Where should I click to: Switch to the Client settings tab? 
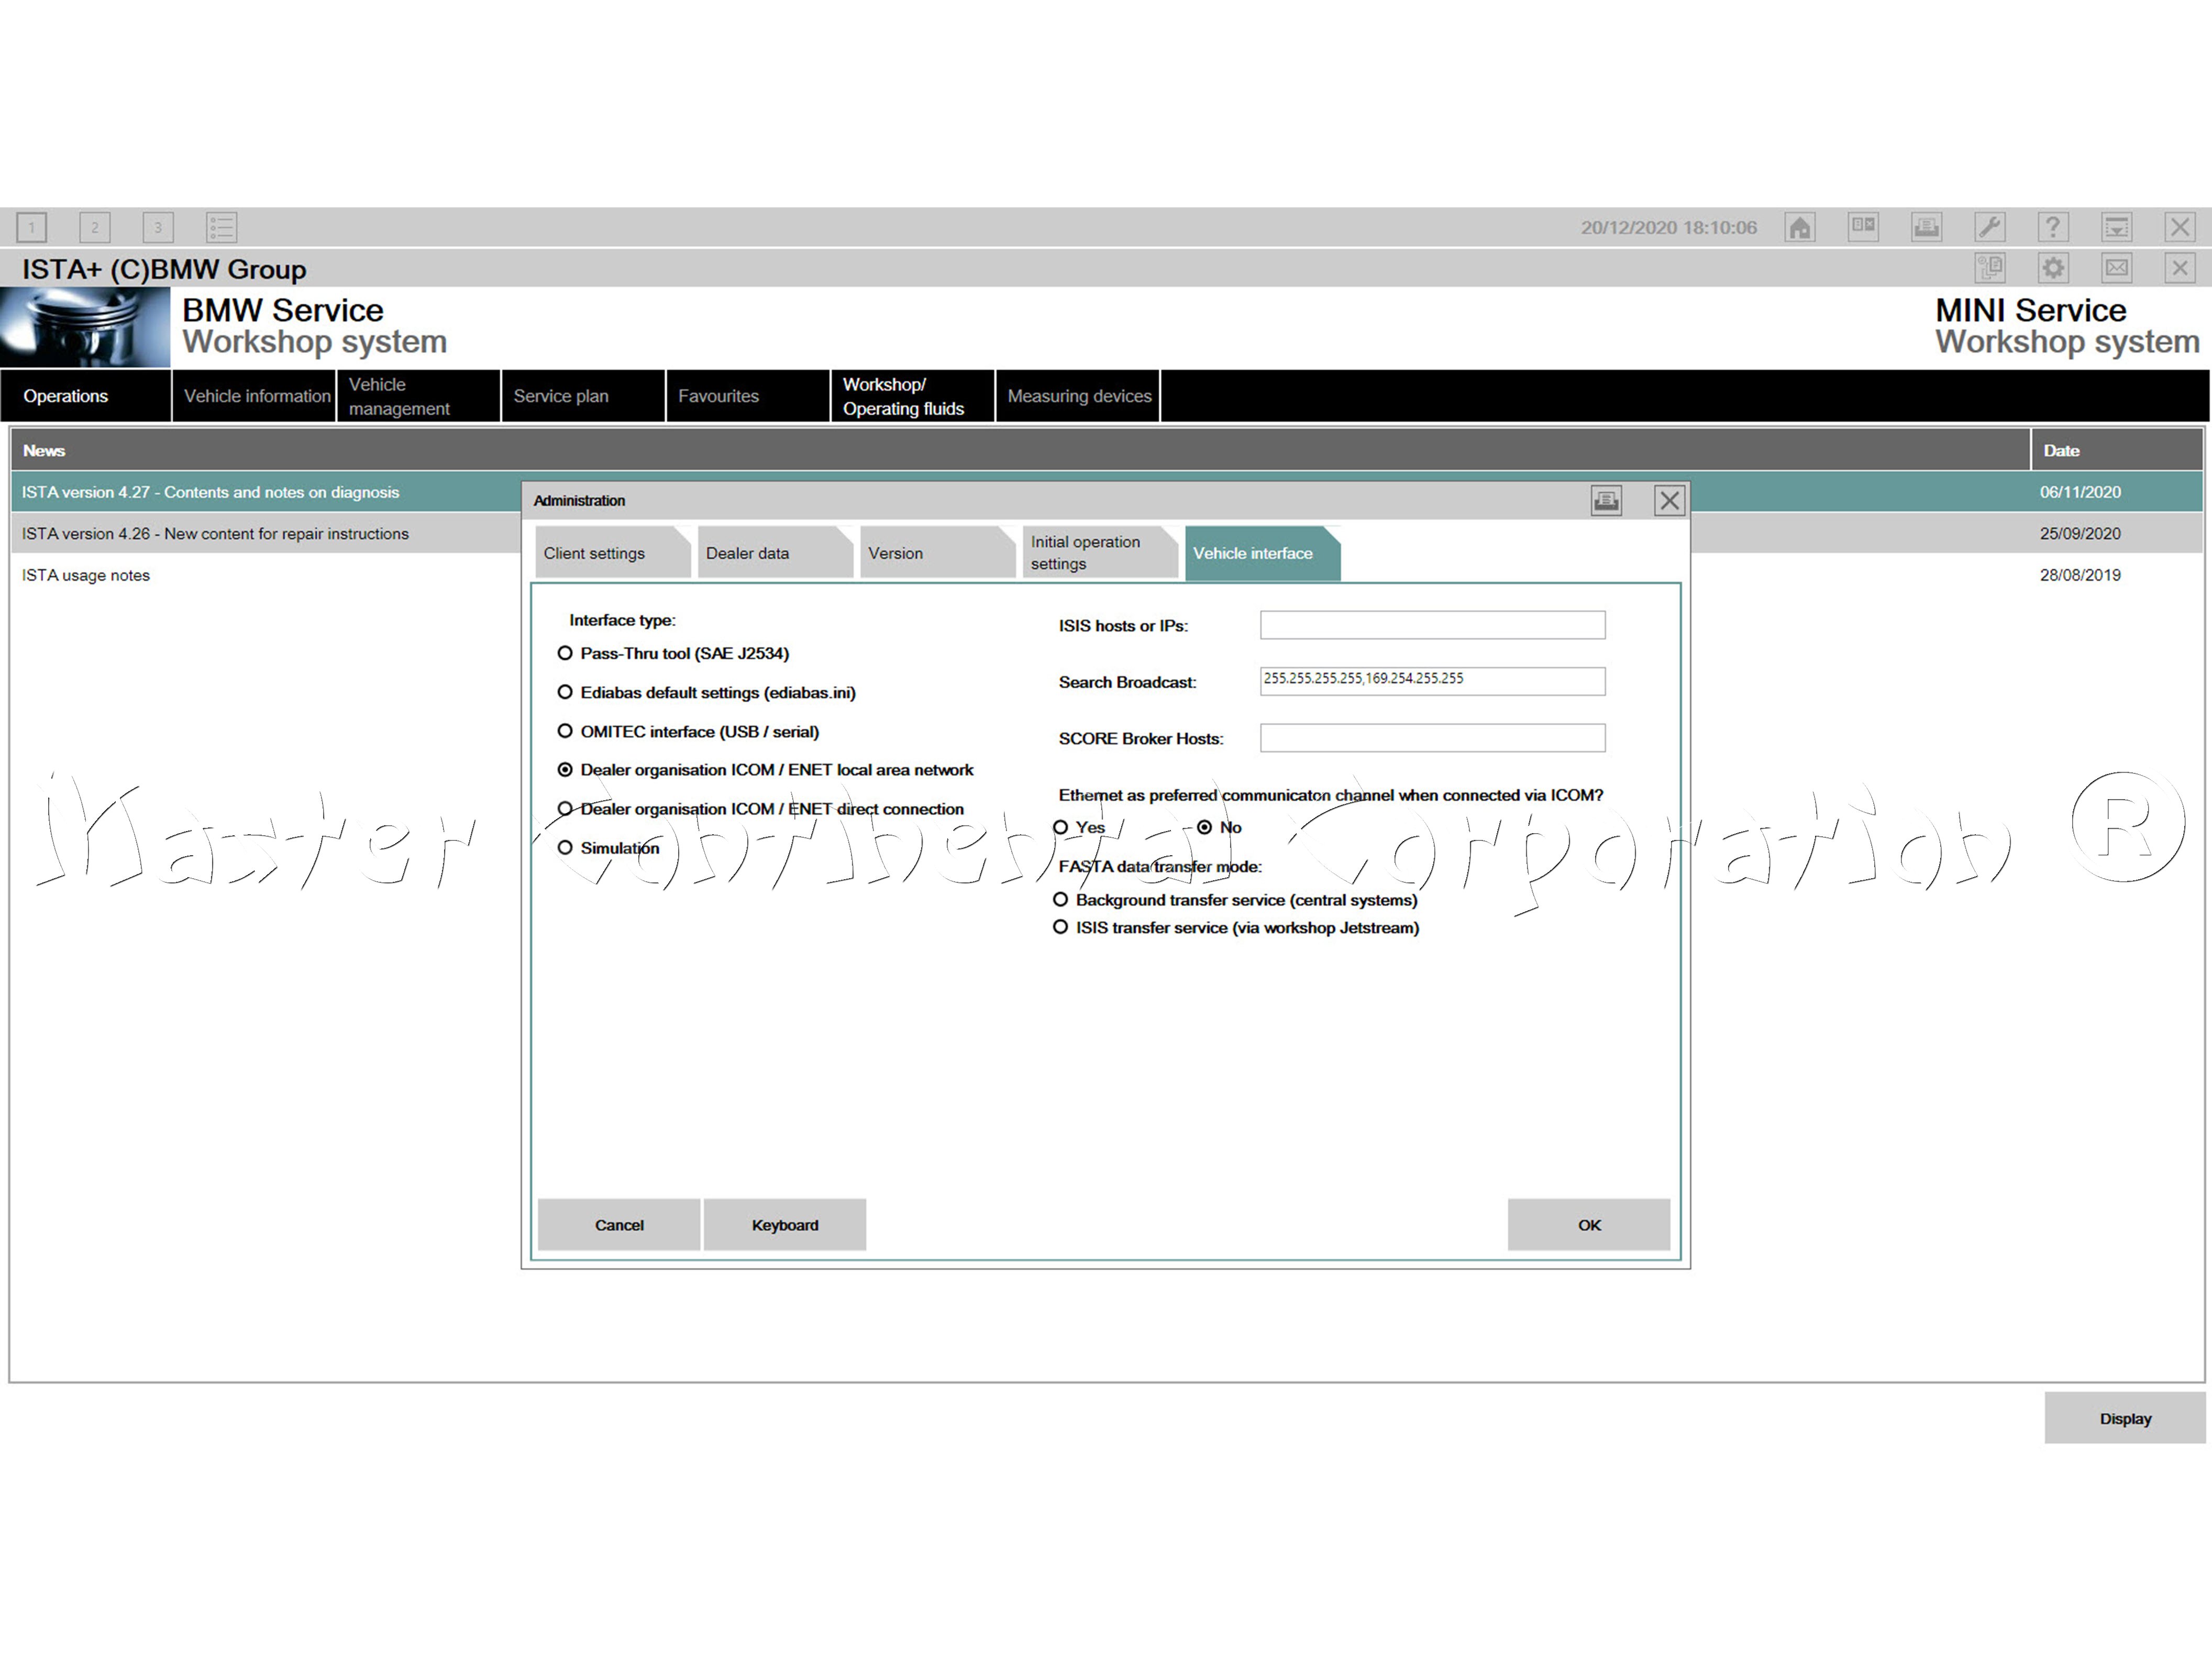coord(612,553)
